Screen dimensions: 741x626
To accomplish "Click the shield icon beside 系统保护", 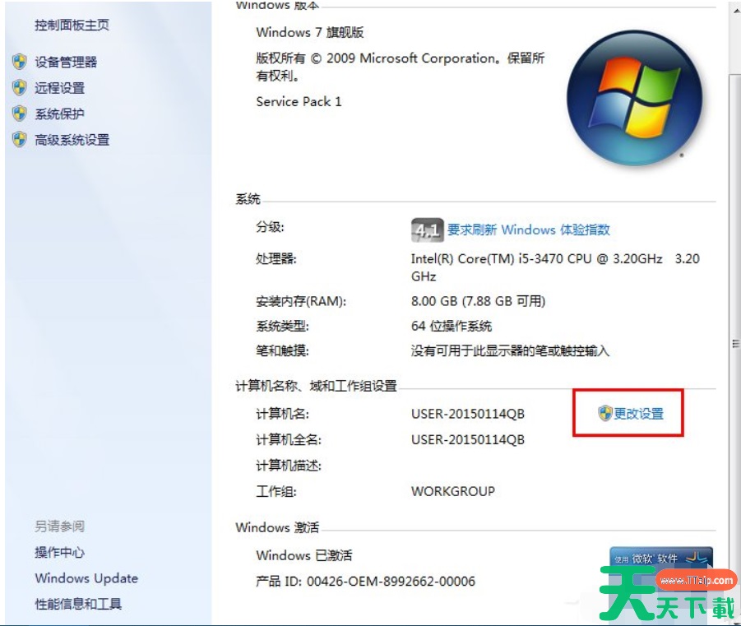I will [x=20, y=114].
